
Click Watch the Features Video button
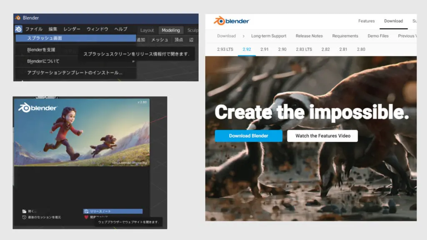click(x=323, y=136)
